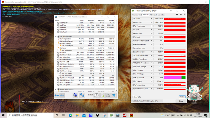Click PerfCap Reason pink-green bar

(175, 78)
